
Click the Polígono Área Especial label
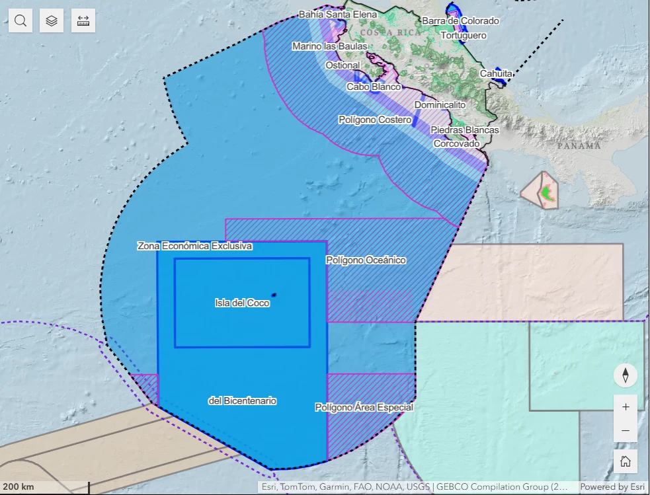[x=364, y=407]
